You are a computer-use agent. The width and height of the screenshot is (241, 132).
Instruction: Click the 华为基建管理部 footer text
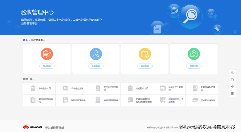54,128
